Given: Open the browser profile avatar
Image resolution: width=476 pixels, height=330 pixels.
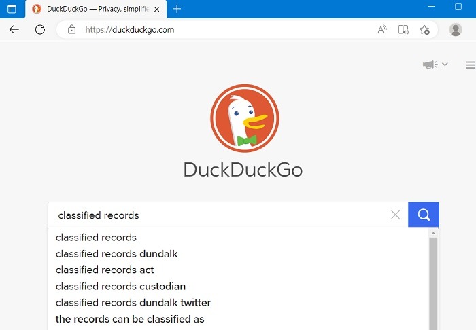Looking at the screenshot, I should (456, 29).
